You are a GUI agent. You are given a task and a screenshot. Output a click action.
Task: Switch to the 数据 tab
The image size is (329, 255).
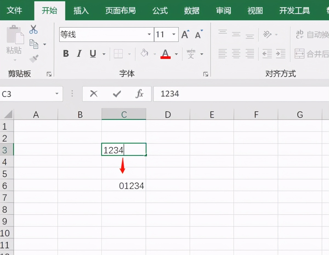(x=192, y=11)
